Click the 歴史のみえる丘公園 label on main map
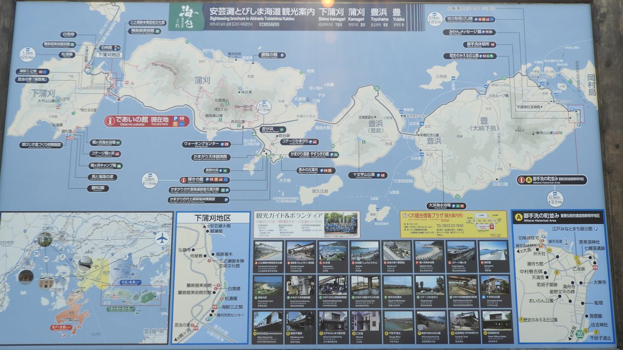Image resolution: width=623 pixels, height=350 pixels. click(470, 56)
